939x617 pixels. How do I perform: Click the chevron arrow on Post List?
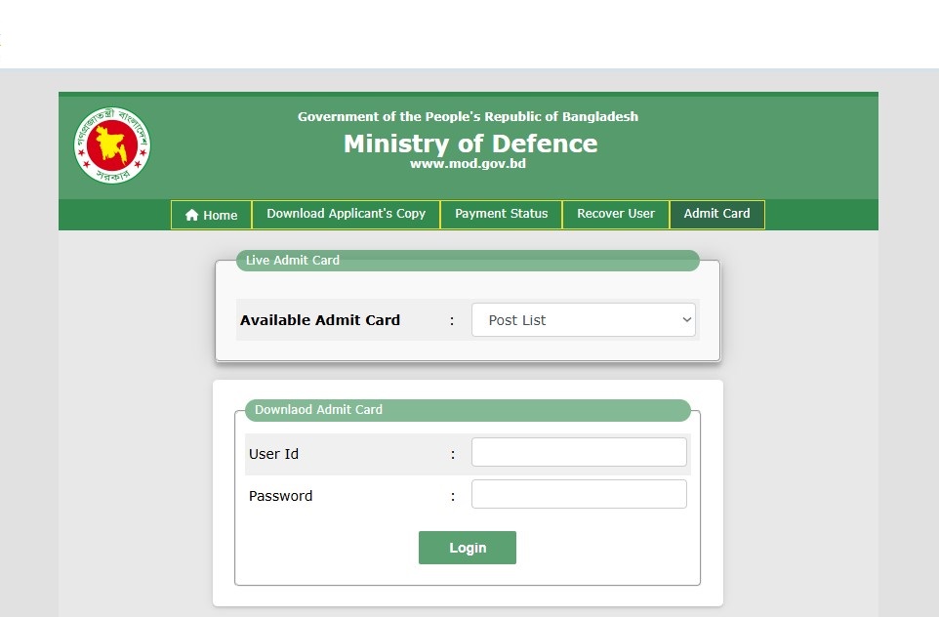(x=687, y=320)
